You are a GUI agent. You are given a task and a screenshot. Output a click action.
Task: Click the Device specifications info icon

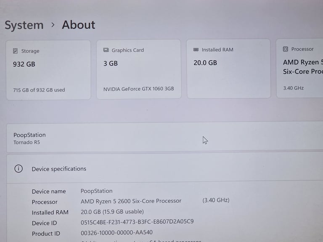19,169
